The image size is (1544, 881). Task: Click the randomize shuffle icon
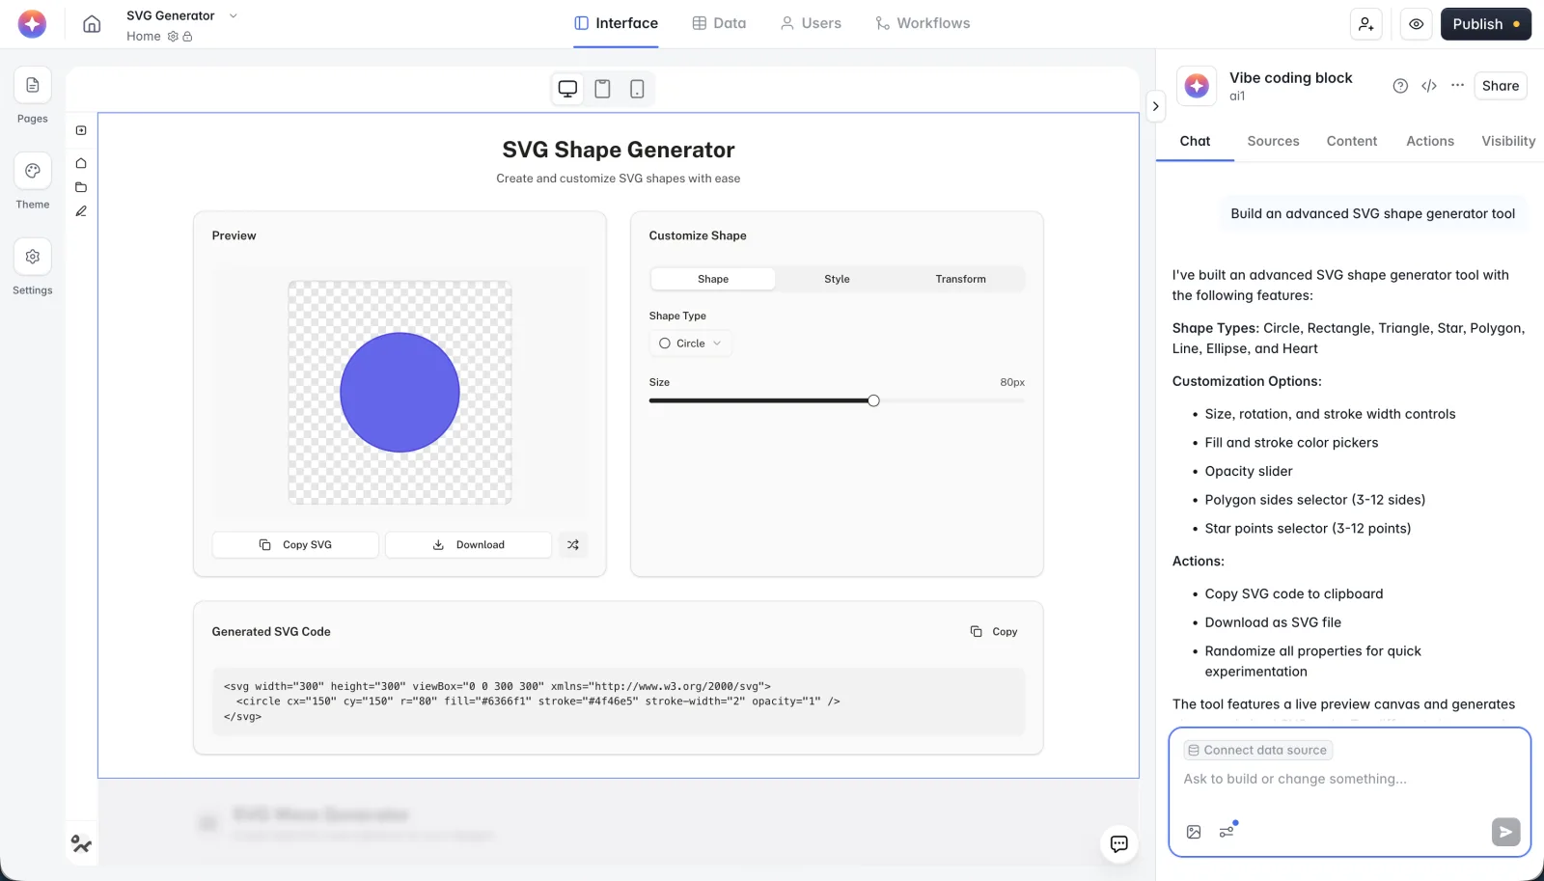(573, 545)
